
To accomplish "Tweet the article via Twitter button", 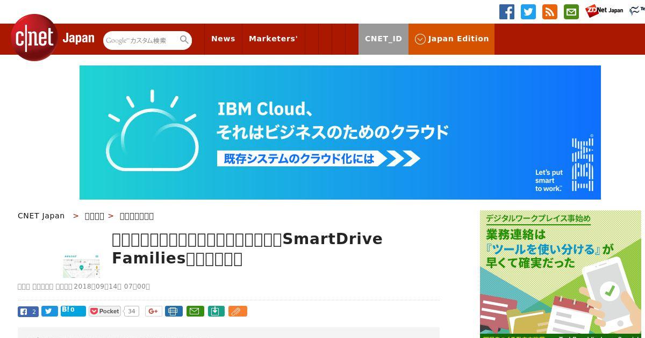I will click(x=49, y=311).
